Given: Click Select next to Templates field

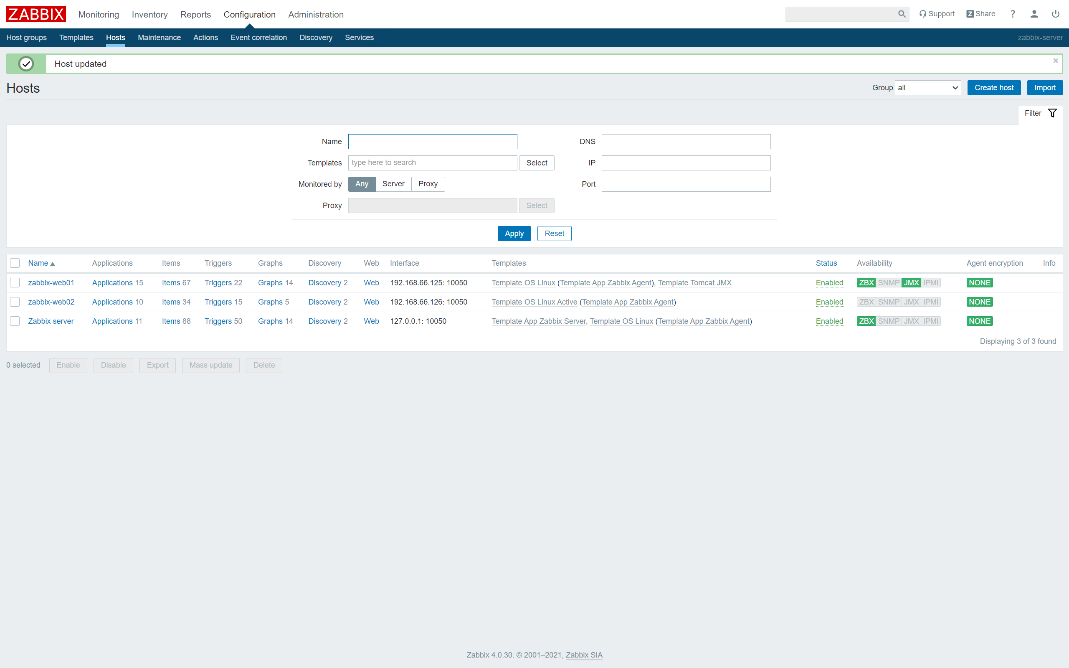Looking at the screenshot, I should click(537, 163).
